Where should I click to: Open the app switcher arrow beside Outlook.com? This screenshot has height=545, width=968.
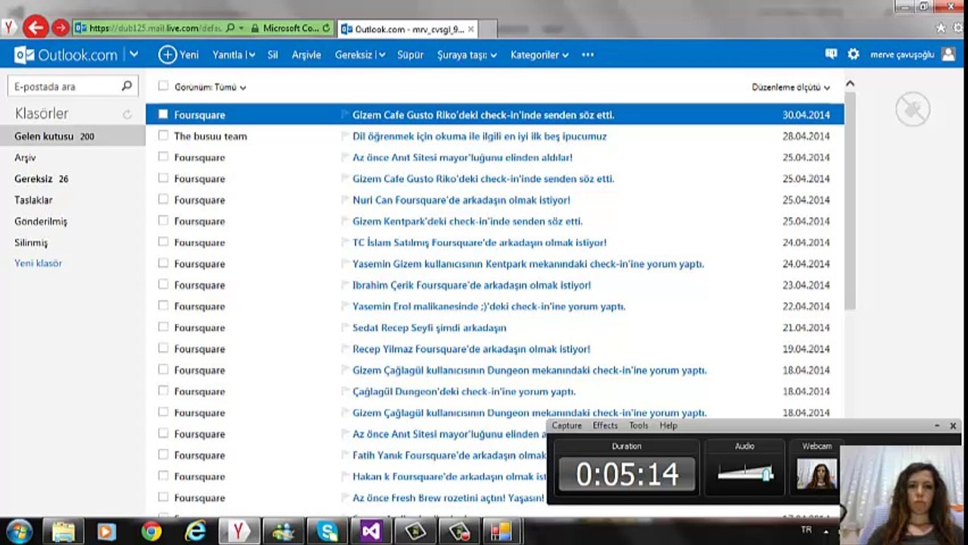(x=134, y=54)
